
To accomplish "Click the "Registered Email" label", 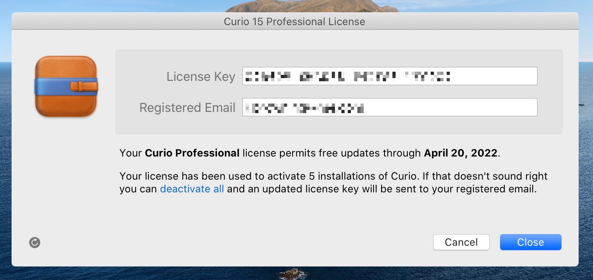I will tap(187, 108).
